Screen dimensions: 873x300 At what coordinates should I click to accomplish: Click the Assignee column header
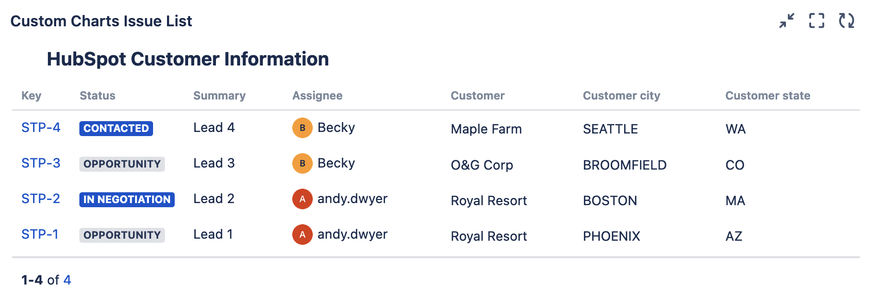click(317, 95)
